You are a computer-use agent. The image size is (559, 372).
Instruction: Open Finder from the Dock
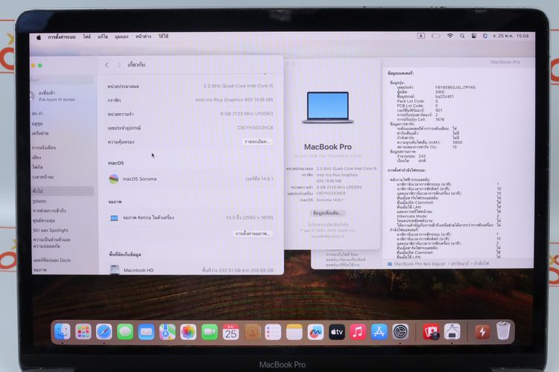pos(63,332)
